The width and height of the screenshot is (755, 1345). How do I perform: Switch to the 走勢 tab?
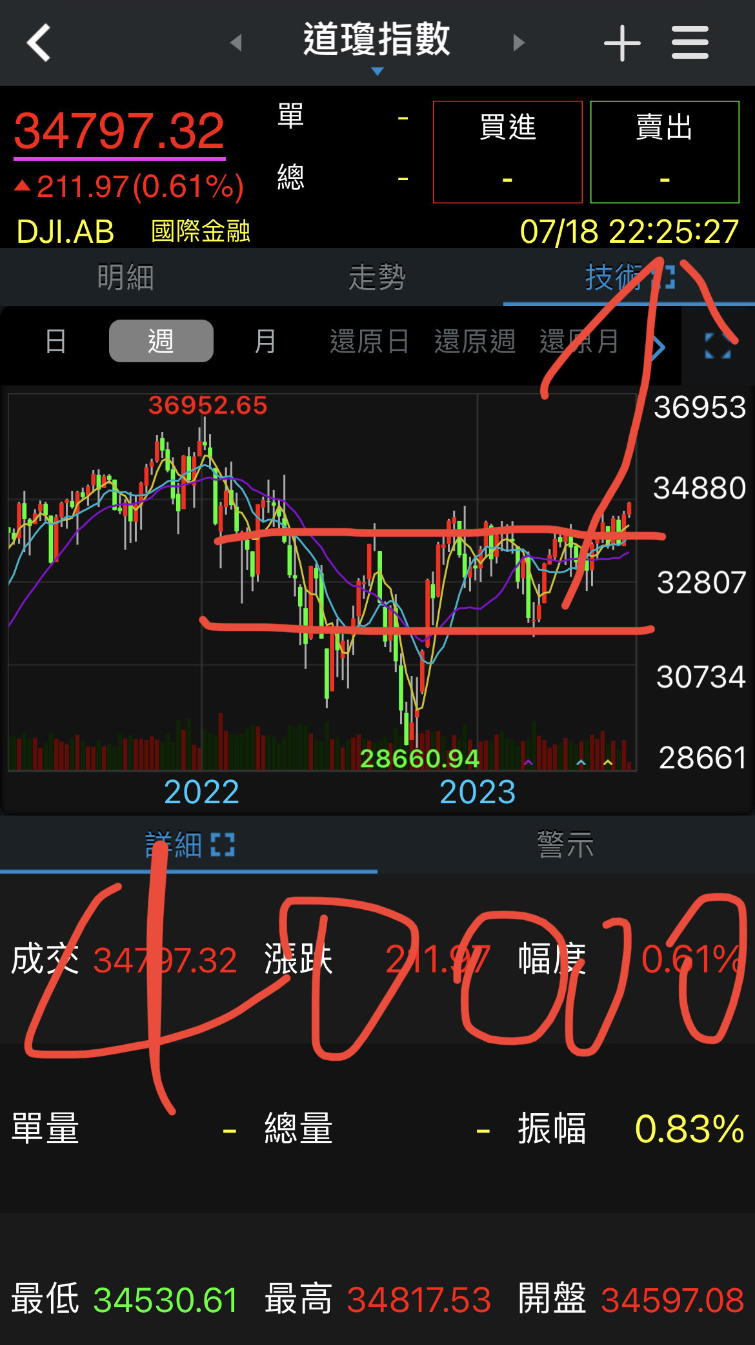377,278
